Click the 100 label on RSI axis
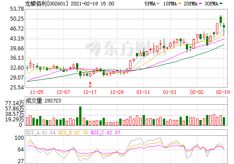Viewport: 234px width, 164px height. tap(19, 138)
